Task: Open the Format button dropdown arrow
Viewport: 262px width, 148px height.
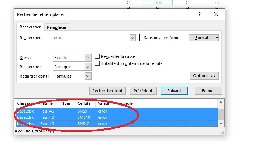Action: pyautogui.click(x=217, y=38)
